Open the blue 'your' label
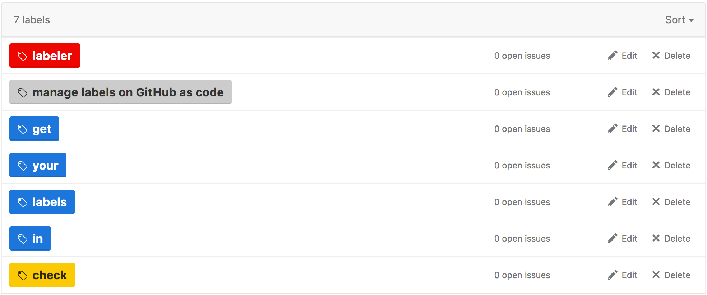 38,165
